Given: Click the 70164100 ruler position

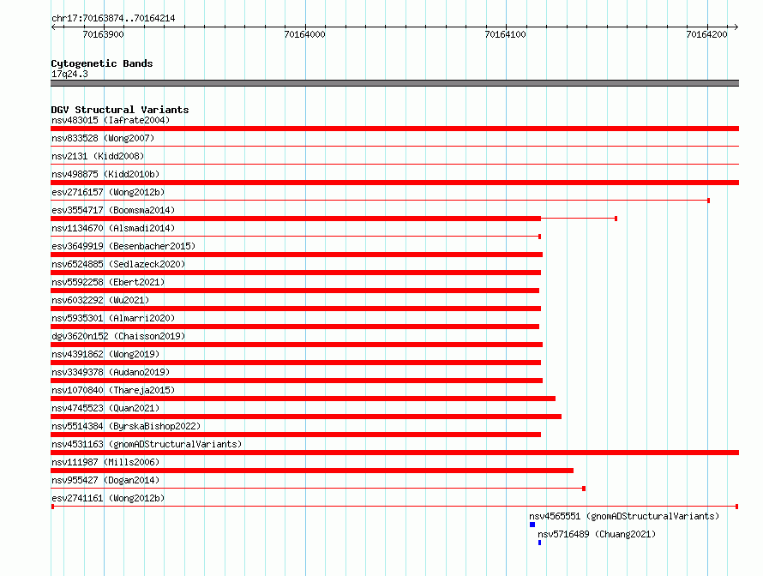Looking at the screenshot, I should (x=506, y=34).
